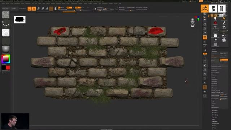
Task: Click the Xpose shelf icon
Action: pyautogui.click(x=205, y=96)
